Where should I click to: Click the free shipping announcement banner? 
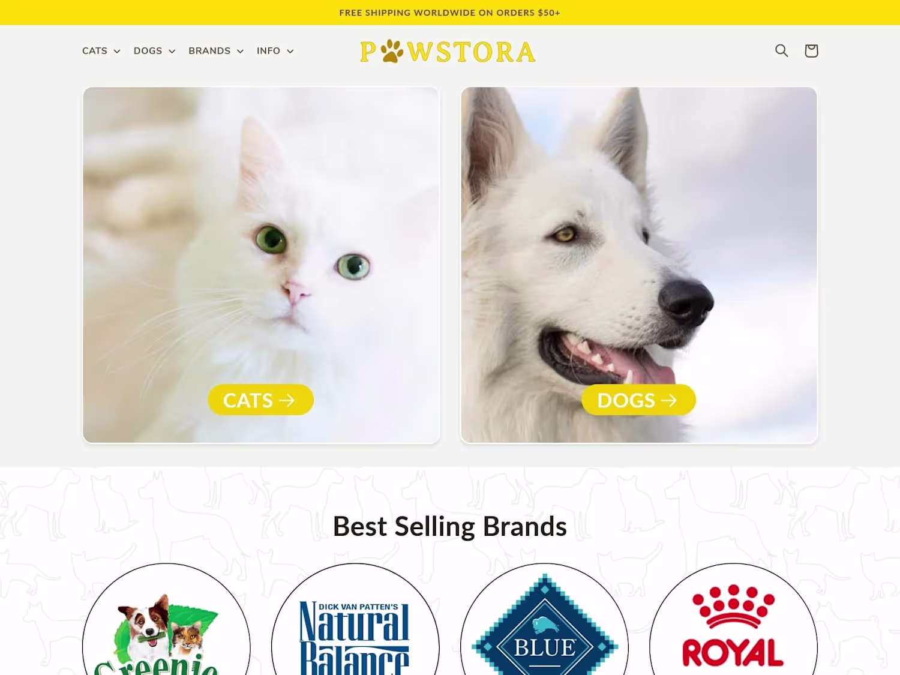[450, 13]
